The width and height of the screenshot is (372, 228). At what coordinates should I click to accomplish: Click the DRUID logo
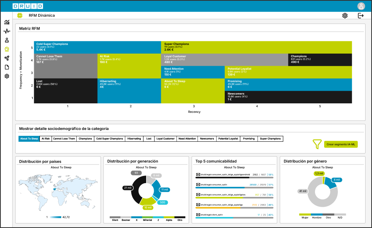(28, 6)
